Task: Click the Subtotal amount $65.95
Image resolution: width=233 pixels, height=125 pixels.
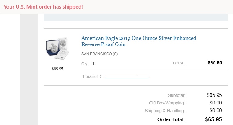Action: 215,95
